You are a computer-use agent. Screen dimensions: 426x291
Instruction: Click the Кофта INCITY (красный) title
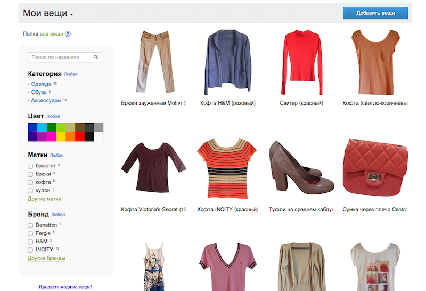pos(228,209)
